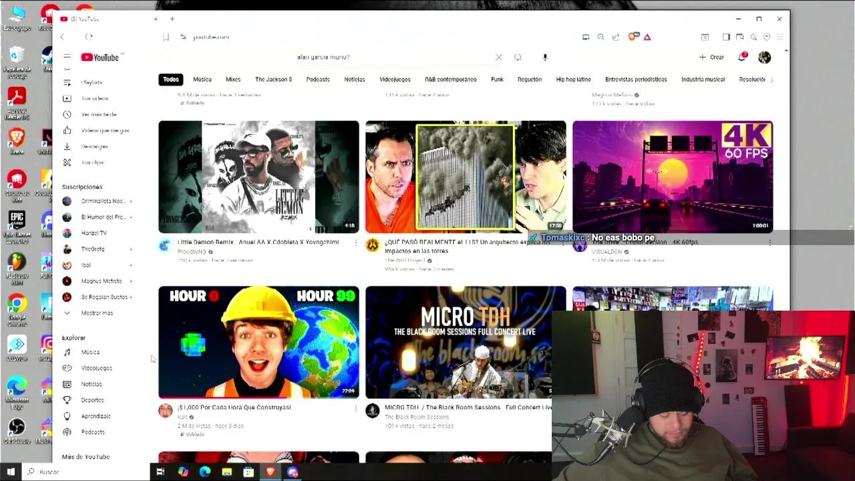This screenshot has height=481, width=855.
Task: Open a new browser tab with plus
Action: click(x=172, y=19)
